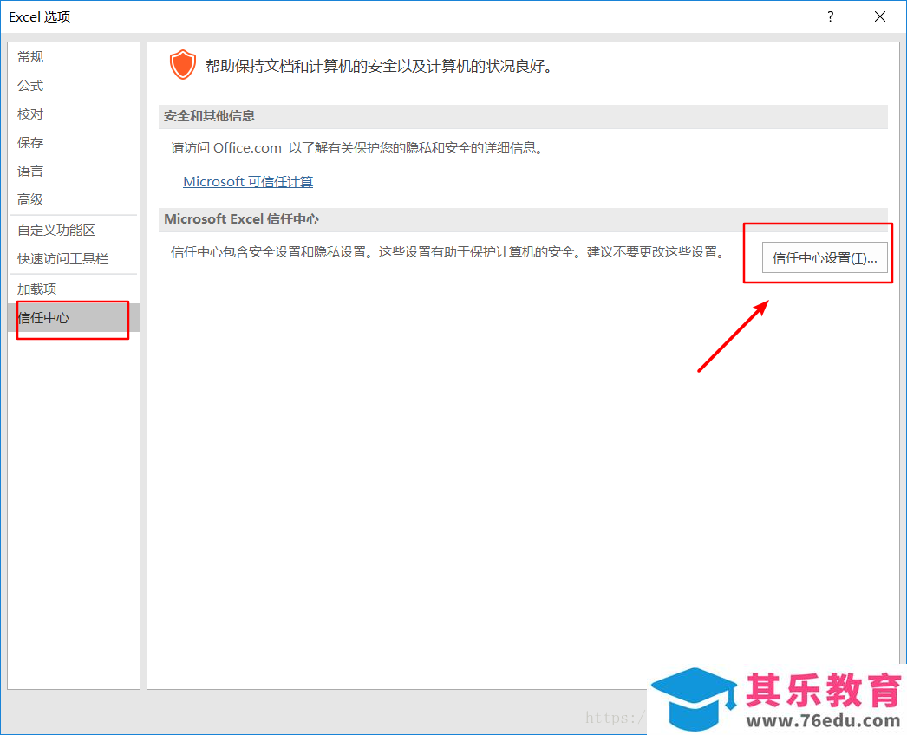Click the 帮助保持文档和计算机的安全 heading text
The height and width of the screenshot is (735, 907).
tap(380, 67)
